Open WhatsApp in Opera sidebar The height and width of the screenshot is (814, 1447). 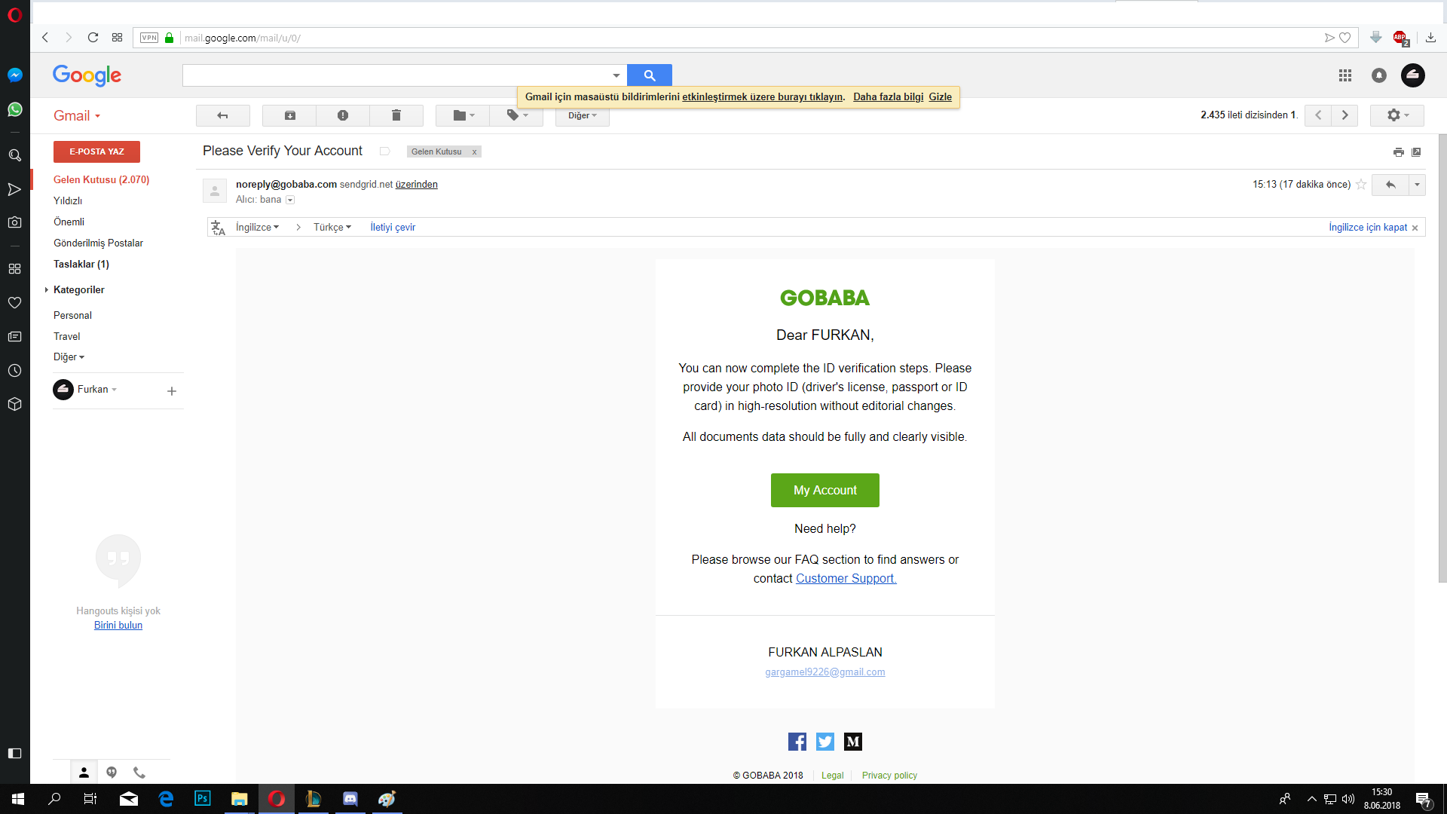[14, 110]
